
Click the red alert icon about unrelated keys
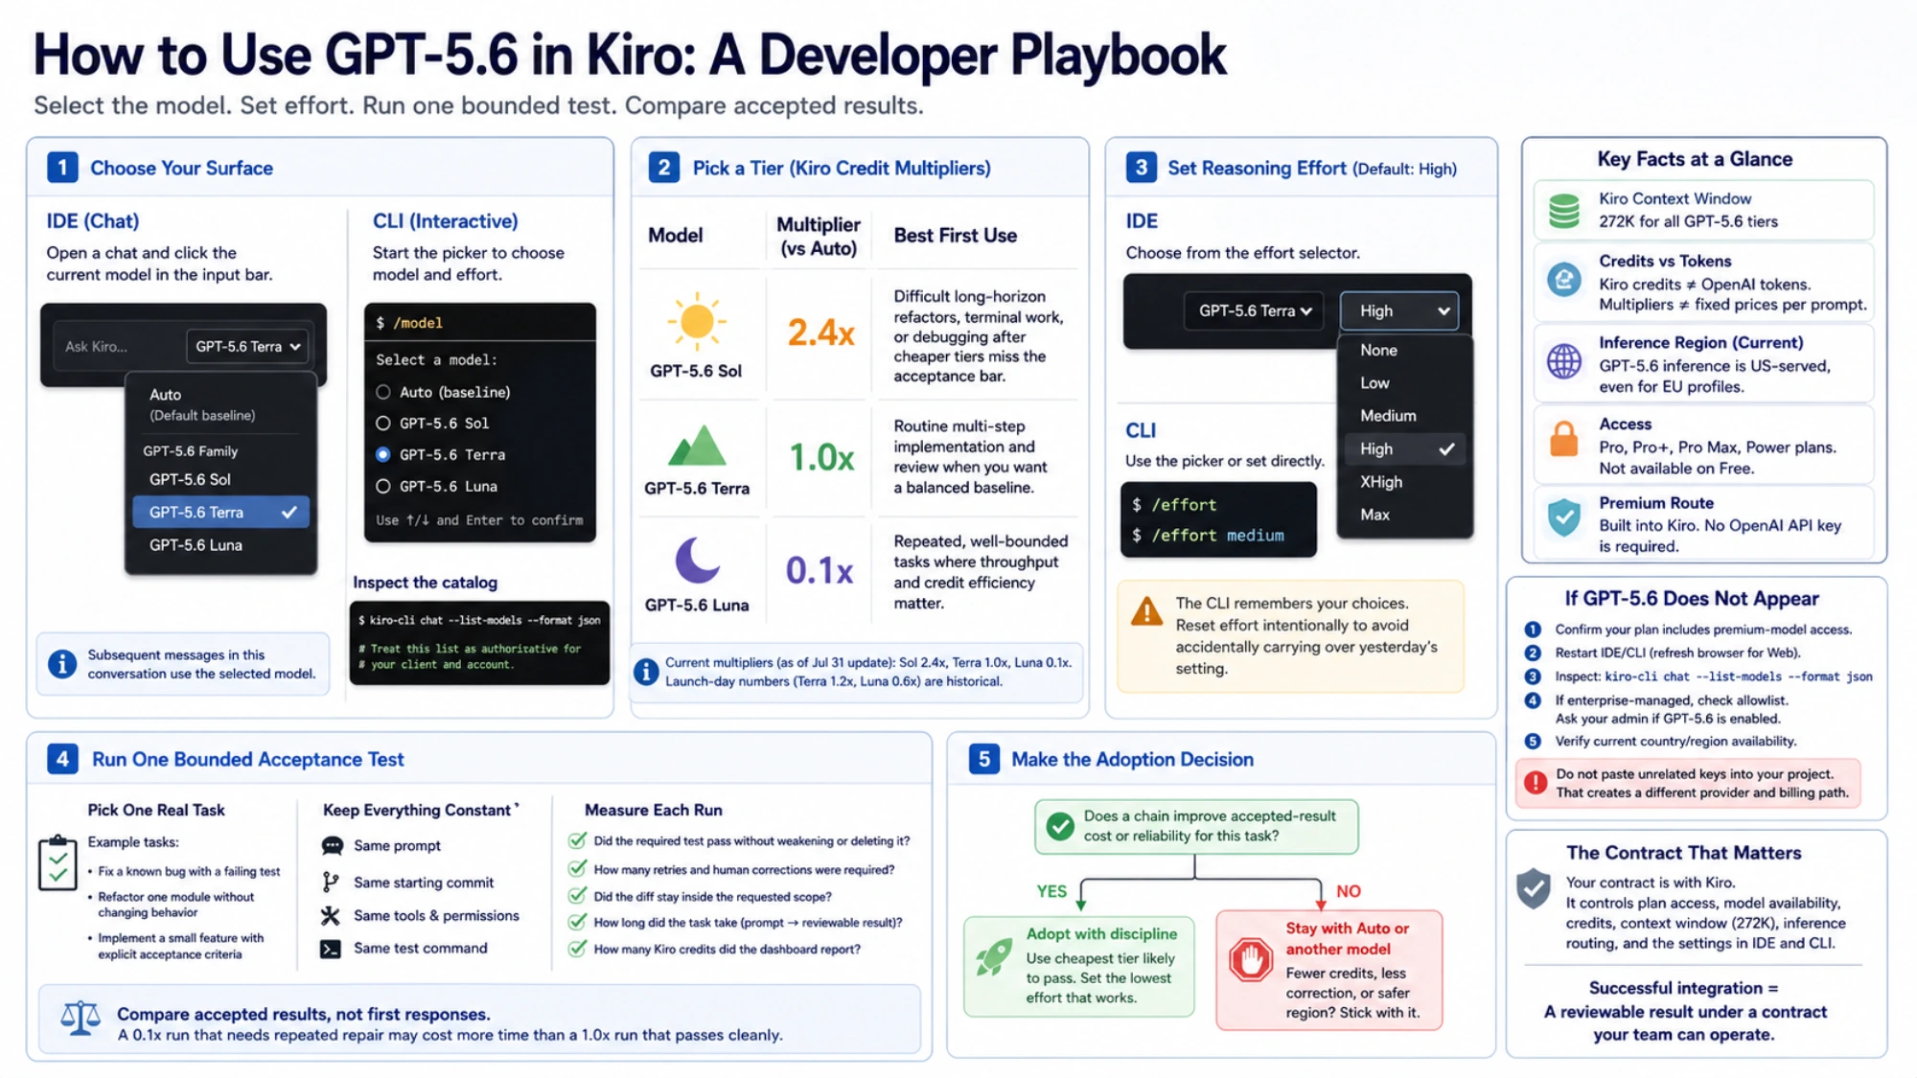point(1536,783)
